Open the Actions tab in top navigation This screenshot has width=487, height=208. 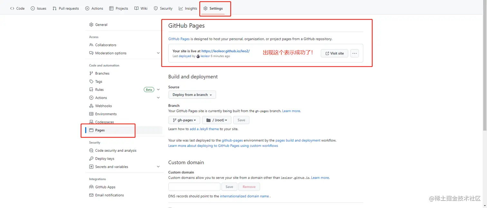pyautogui.click(x=94, y=8)
